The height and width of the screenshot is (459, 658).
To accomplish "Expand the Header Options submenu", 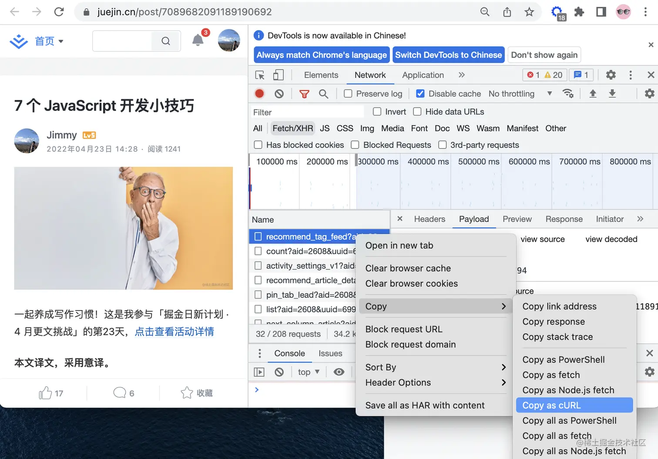I will tap(436, 383).
